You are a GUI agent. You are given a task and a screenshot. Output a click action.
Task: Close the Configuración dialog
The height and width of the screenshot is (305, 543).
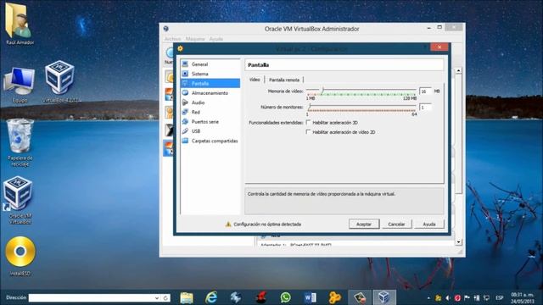439,47
